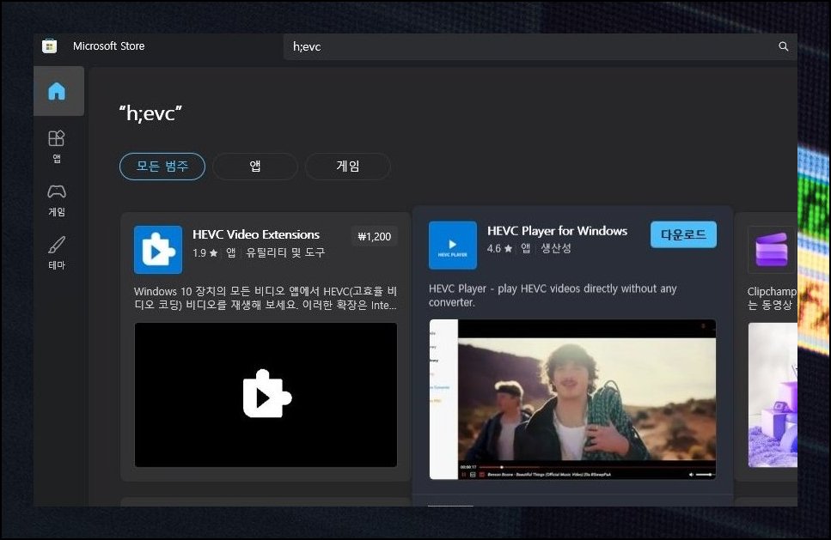Click the 생산성 category text
Image resolution: width=831 pixels, height=540 pixels.
(x=556, y=248)
